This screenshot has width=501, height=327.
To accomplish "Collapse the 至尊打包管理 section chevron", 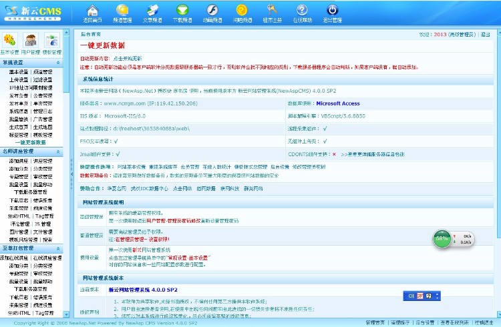I will pyautogui.click(x=58, y=248).
